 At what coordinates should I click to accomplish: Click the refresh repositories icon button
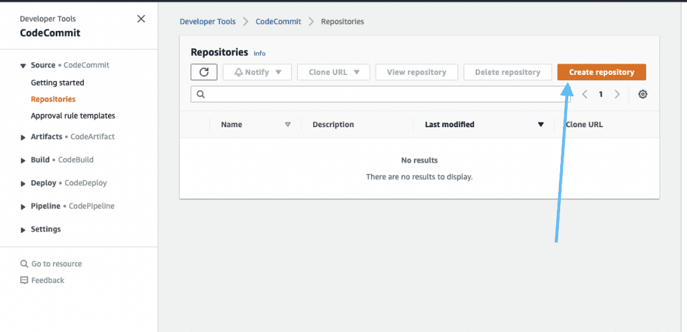[x=204, y=72]
